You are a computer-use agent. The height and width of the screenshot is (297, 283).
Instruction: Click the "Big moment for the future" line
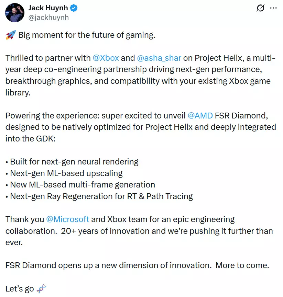coord(87,35)
